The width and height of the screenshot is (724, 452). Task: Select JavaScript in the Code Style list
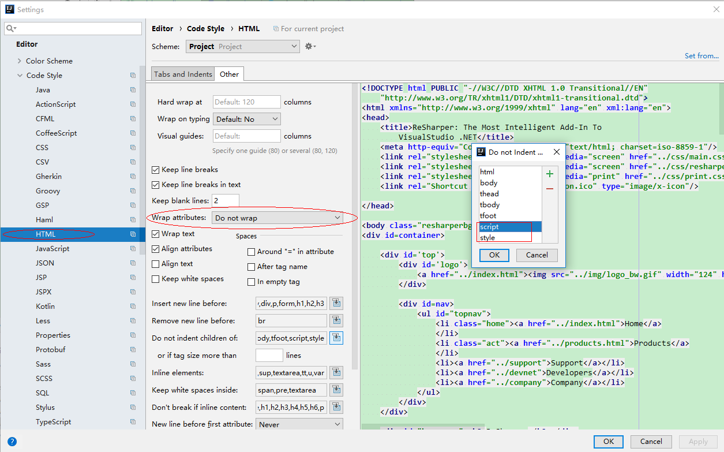point(52,249)
